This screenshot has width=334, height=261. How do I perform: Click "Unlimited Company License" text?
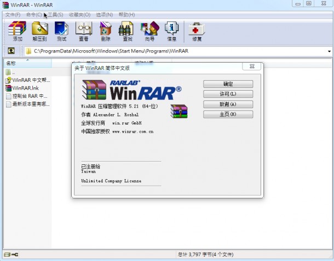click(111, 181)
